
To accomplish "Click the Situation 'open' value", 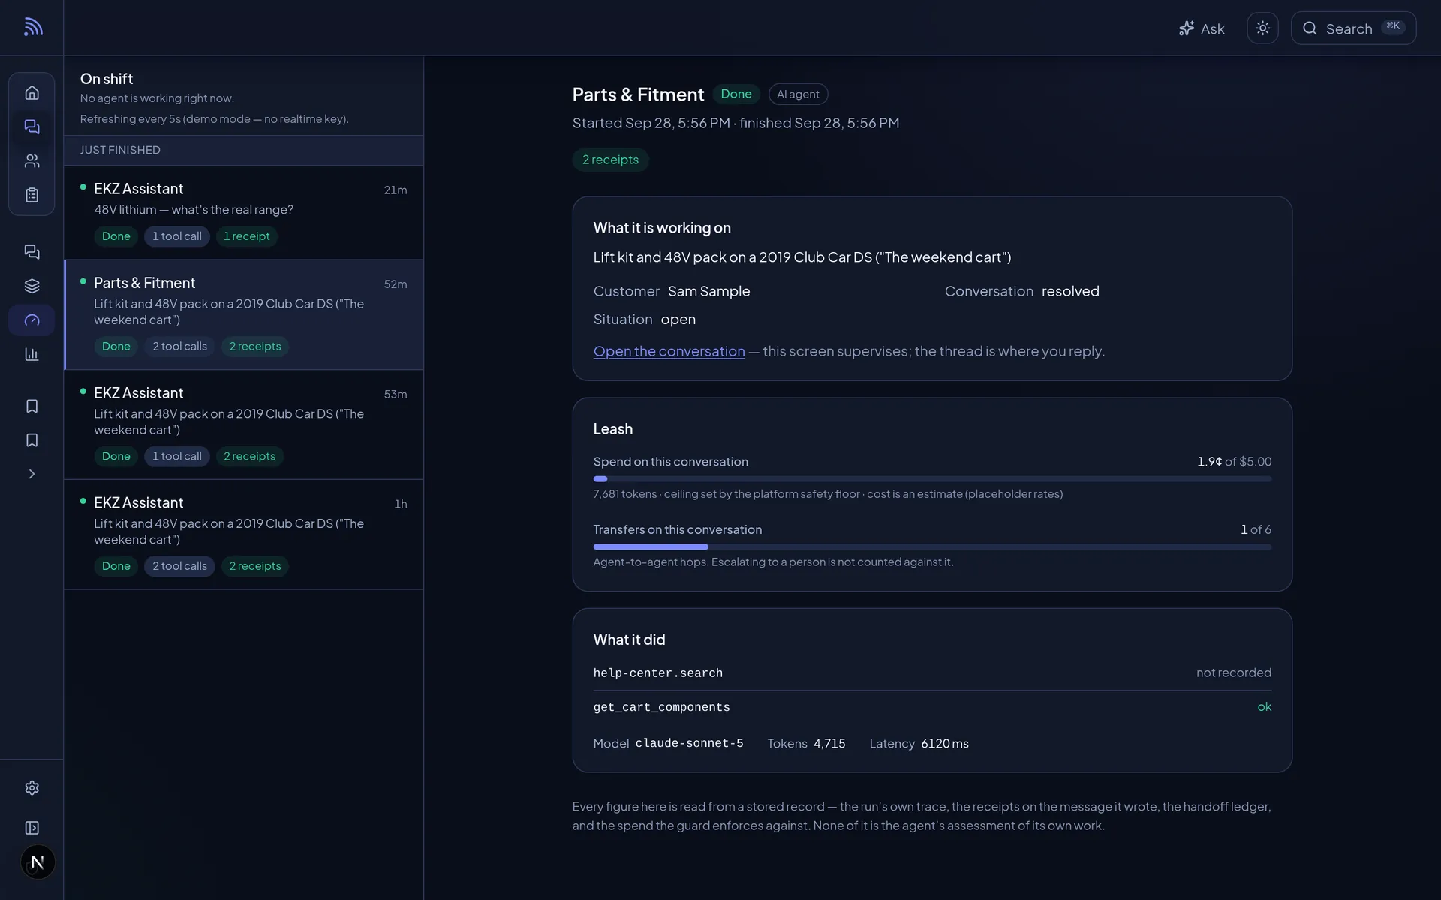I will 678,319.
